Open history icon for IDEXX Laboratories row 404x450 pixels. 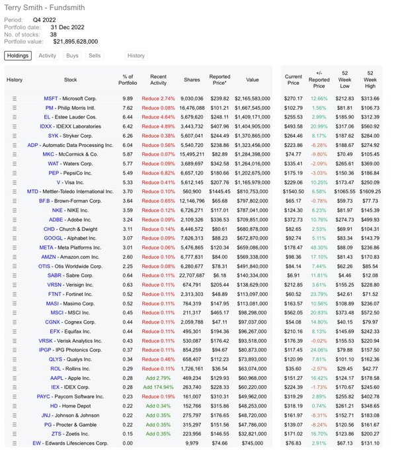pos(15,126)
